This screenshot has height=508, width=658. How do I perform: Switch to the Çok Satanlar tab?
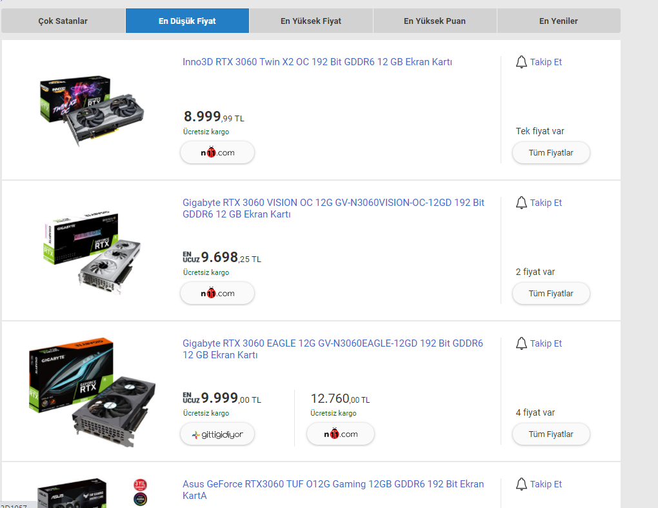[x=63, y=21]
